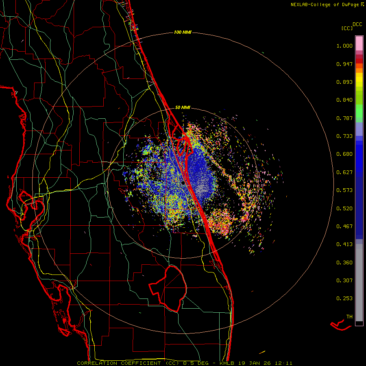Click the TH threshold label
The image size is (366, 366).
[x=349, y=317]
